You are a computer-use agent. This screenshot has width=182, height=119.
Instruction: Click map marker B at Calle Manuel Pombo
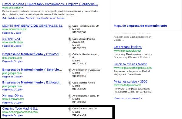point(70,40)
